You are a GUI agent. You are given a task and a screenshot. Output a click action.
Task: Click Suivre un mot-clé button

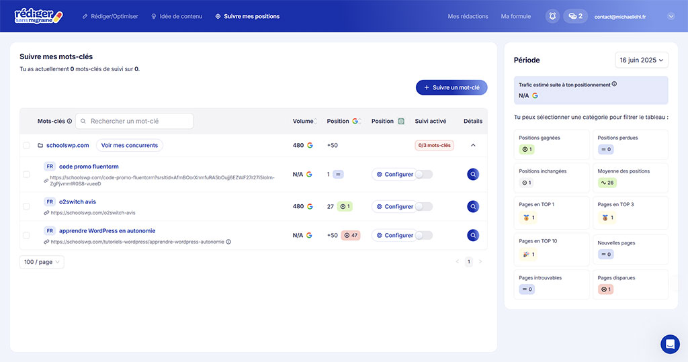click(451, 87)
